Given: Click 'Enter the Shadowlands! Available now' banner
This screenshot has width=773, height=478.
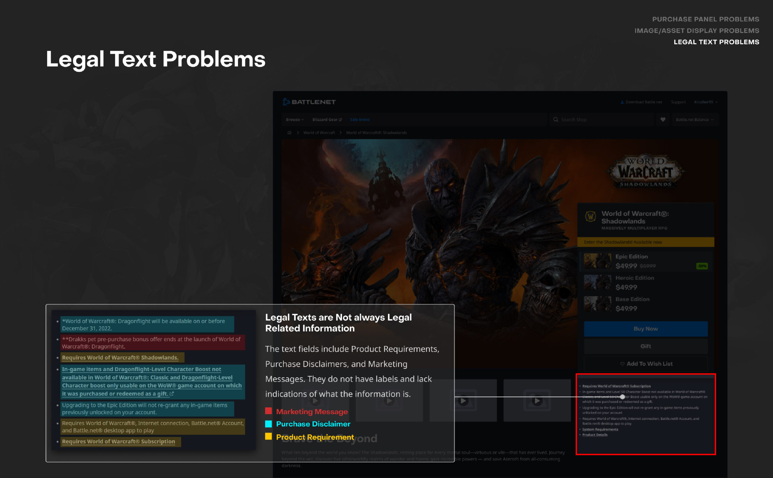Looking at the screenshot, I should pos(646,242).
